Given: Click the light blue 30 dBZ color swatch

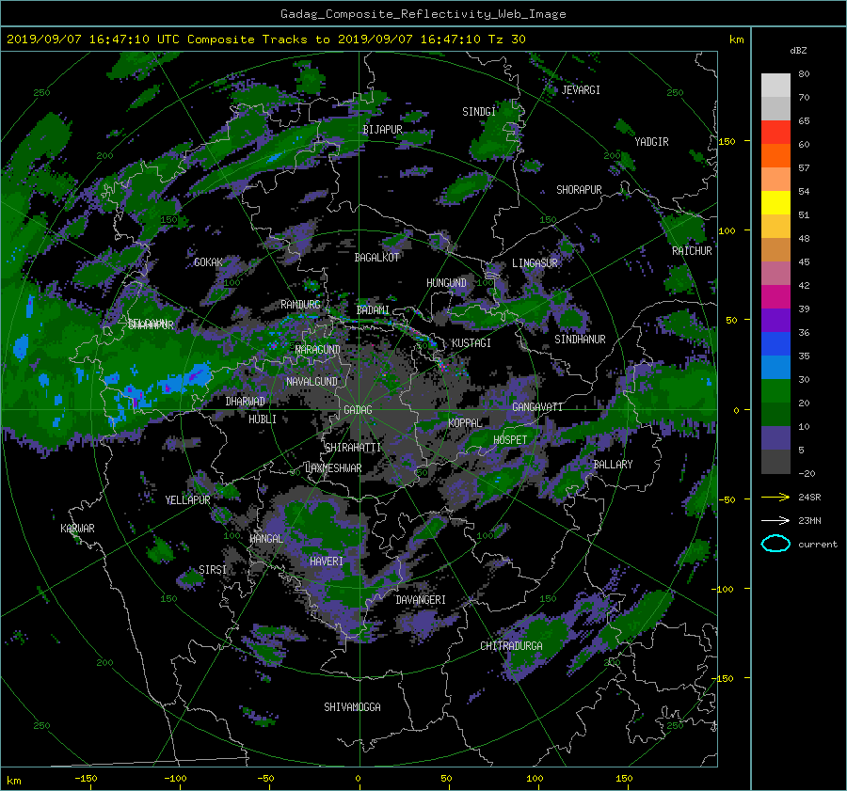Looking at the screenshot, I should tap(775, 367).
